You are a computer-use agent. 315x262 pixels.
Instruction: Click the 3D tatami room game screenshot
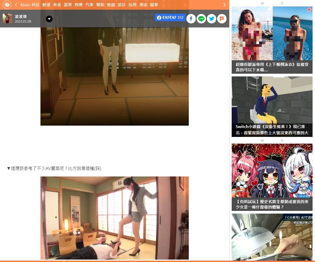point(115,76)
